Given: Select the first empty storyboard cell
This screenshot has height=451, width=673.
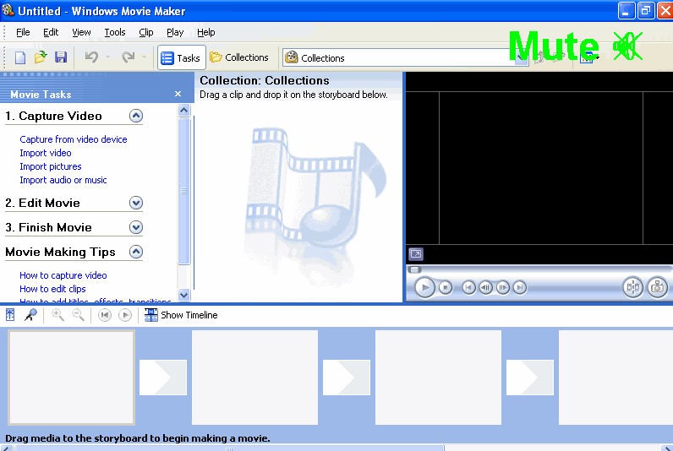Looking at the screenshot, I should [72, 378].
